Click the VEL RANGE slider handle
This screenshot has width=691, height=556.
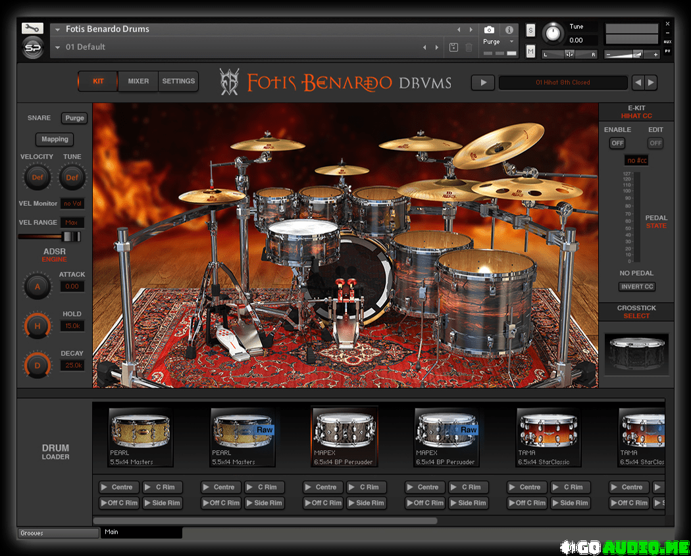click(70, 237)
